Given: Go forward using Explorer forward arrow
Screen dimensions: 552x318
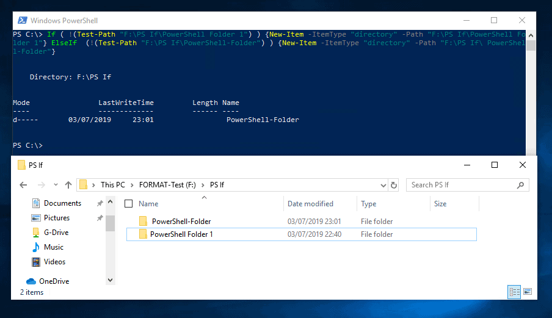Looking at the screenshot, I should (x=41, y=185).
